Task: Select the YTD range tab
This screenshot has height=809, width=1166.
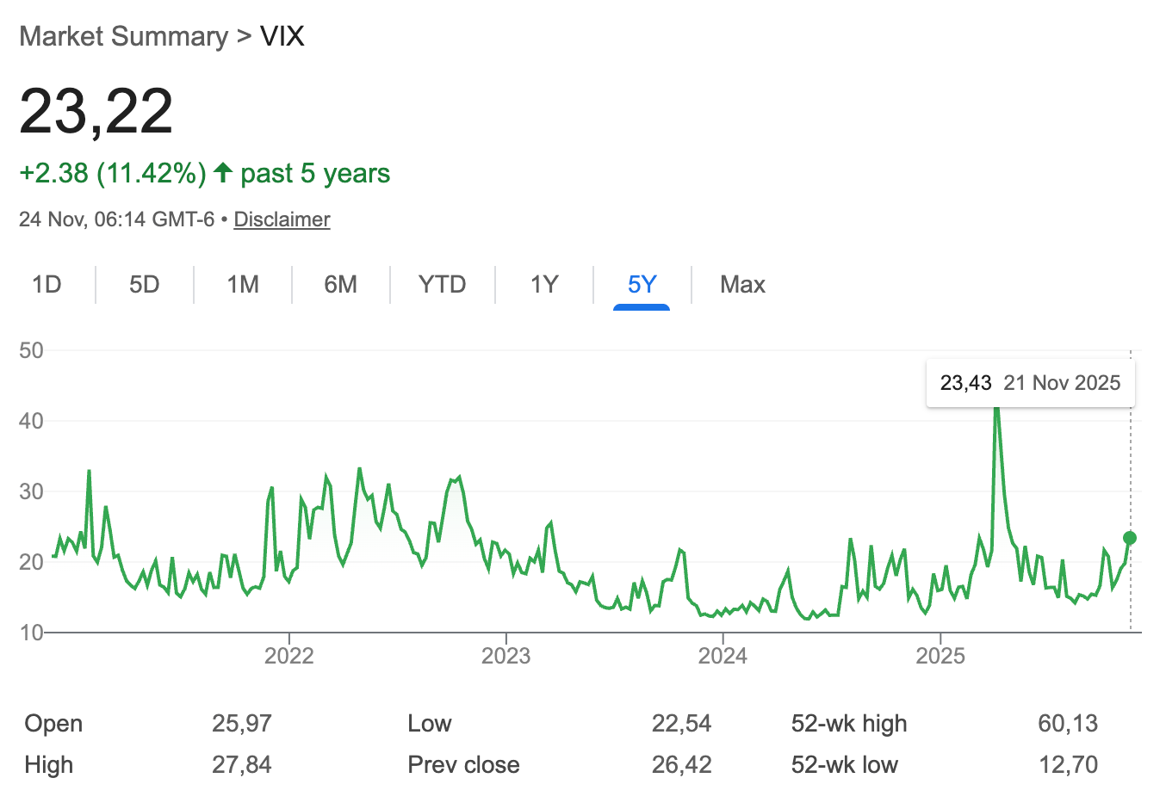Action: (442, 285)
